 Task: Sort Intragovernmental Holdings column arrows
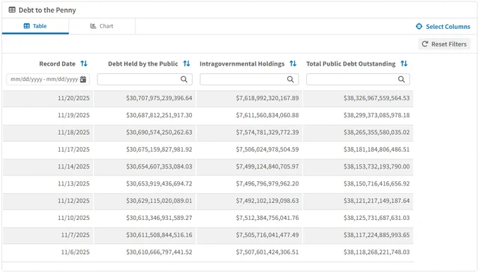[293, 63]
